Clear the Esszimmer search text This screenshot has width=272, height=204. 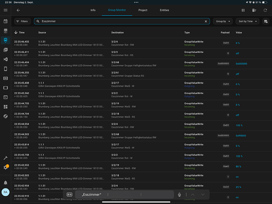[x=206, y=21]
